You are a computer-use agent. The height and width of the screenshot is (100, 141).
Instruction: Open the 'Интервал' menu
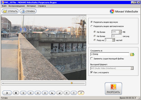point(31,6)
